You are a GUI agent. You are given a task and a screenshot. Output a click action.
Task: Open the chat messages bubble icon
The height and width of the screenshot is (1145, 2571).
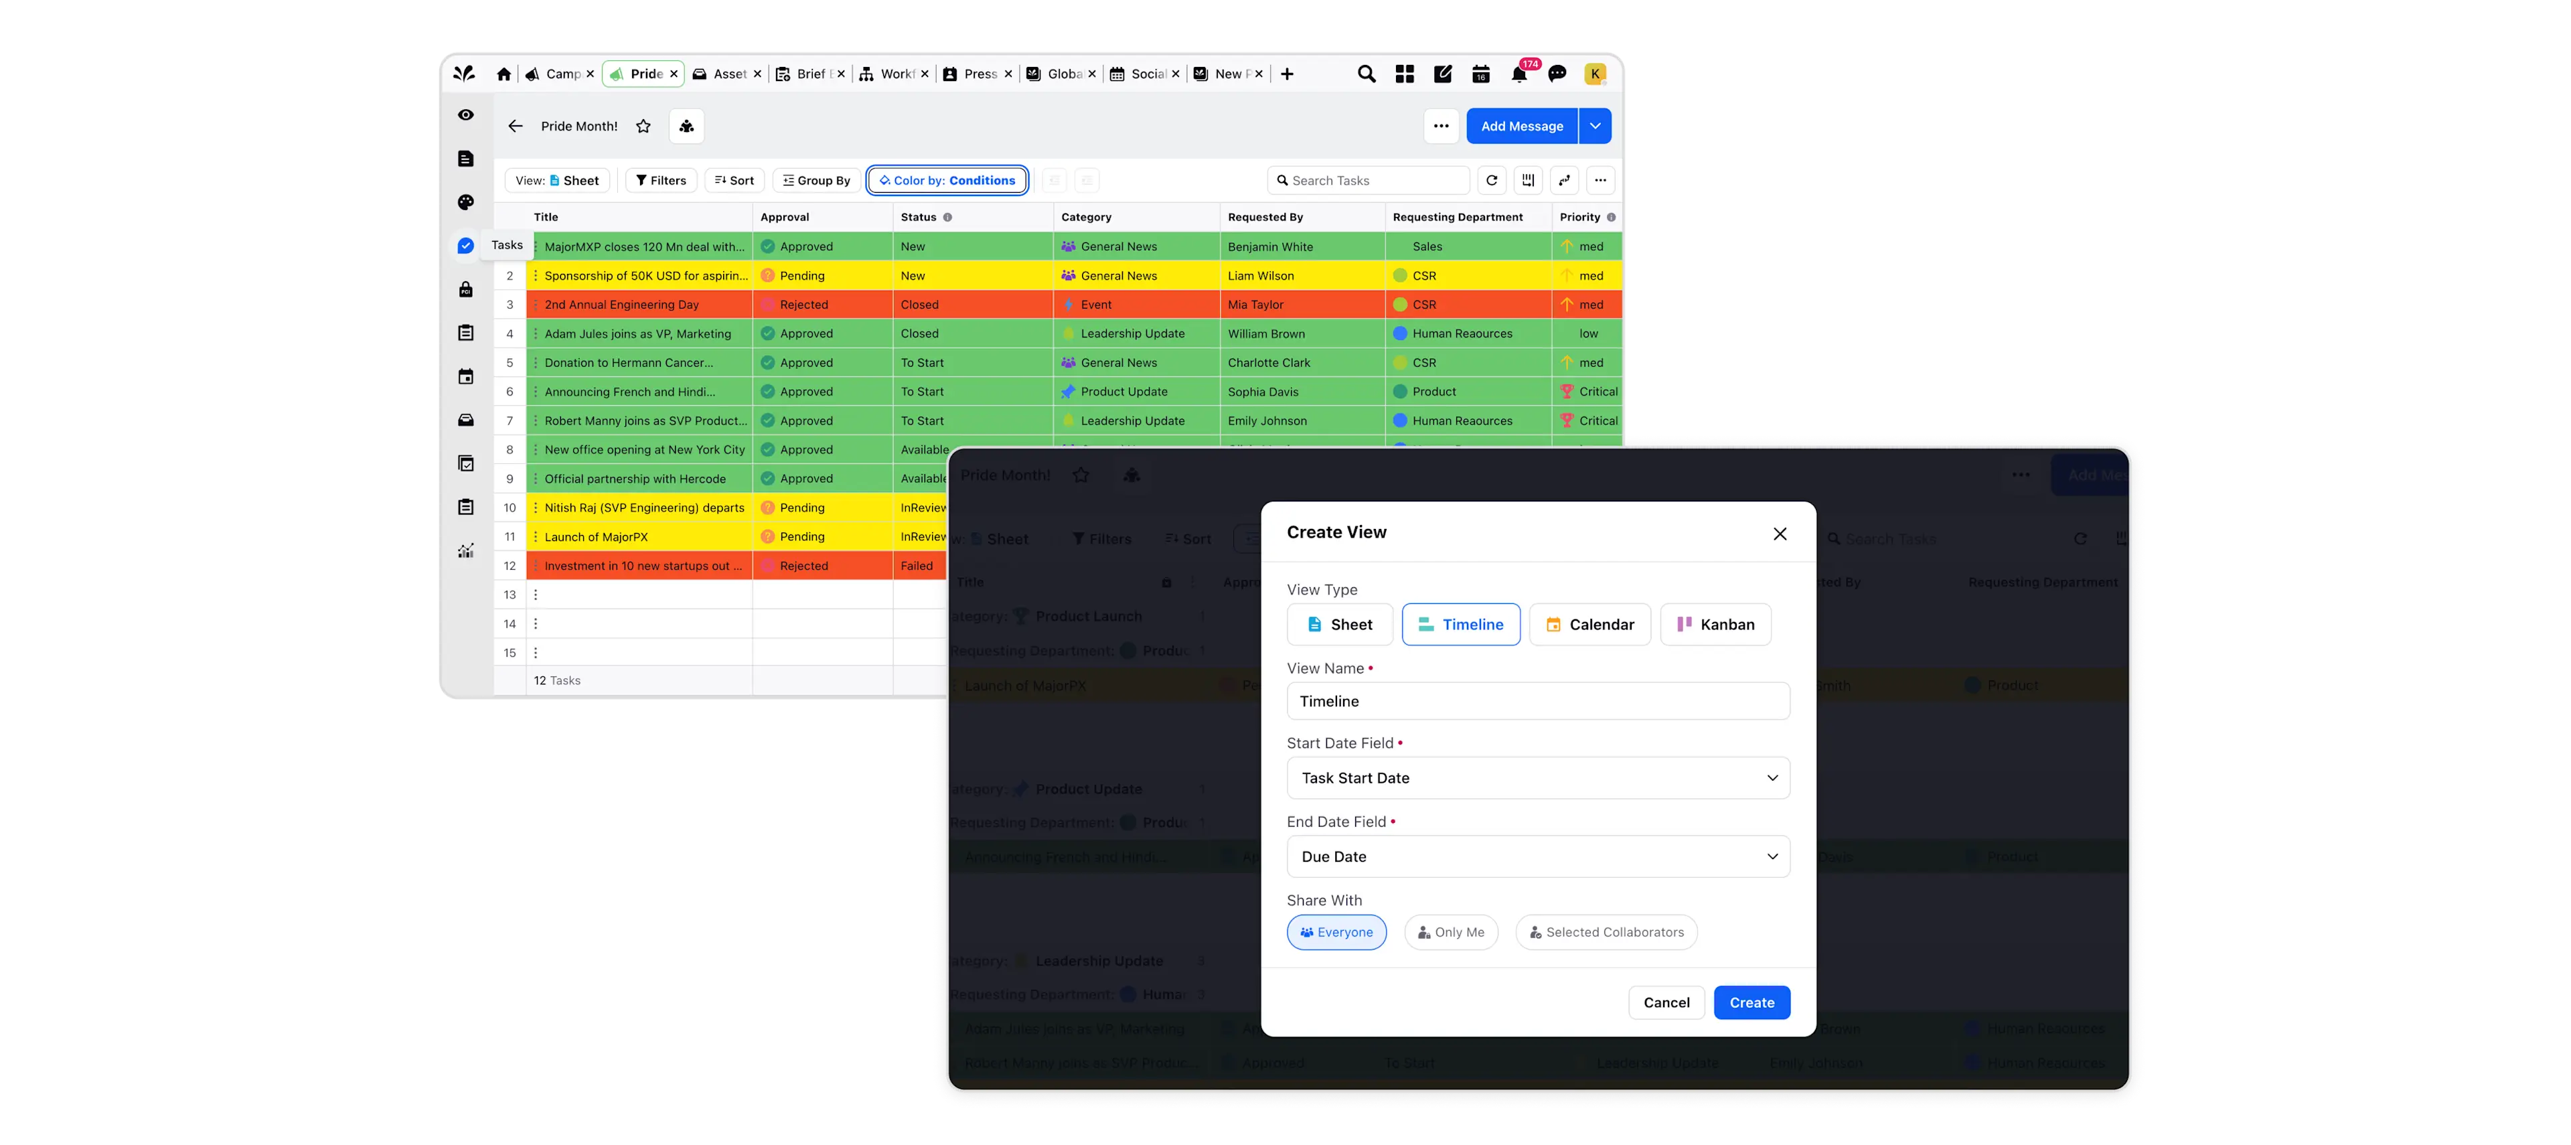(x=1557, y=74)
